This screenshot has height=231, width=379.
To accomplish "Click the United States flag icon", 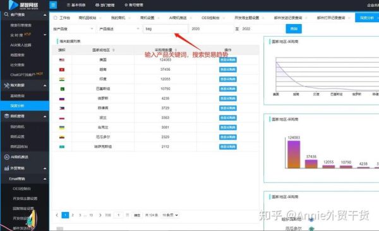I will [62, 60].
